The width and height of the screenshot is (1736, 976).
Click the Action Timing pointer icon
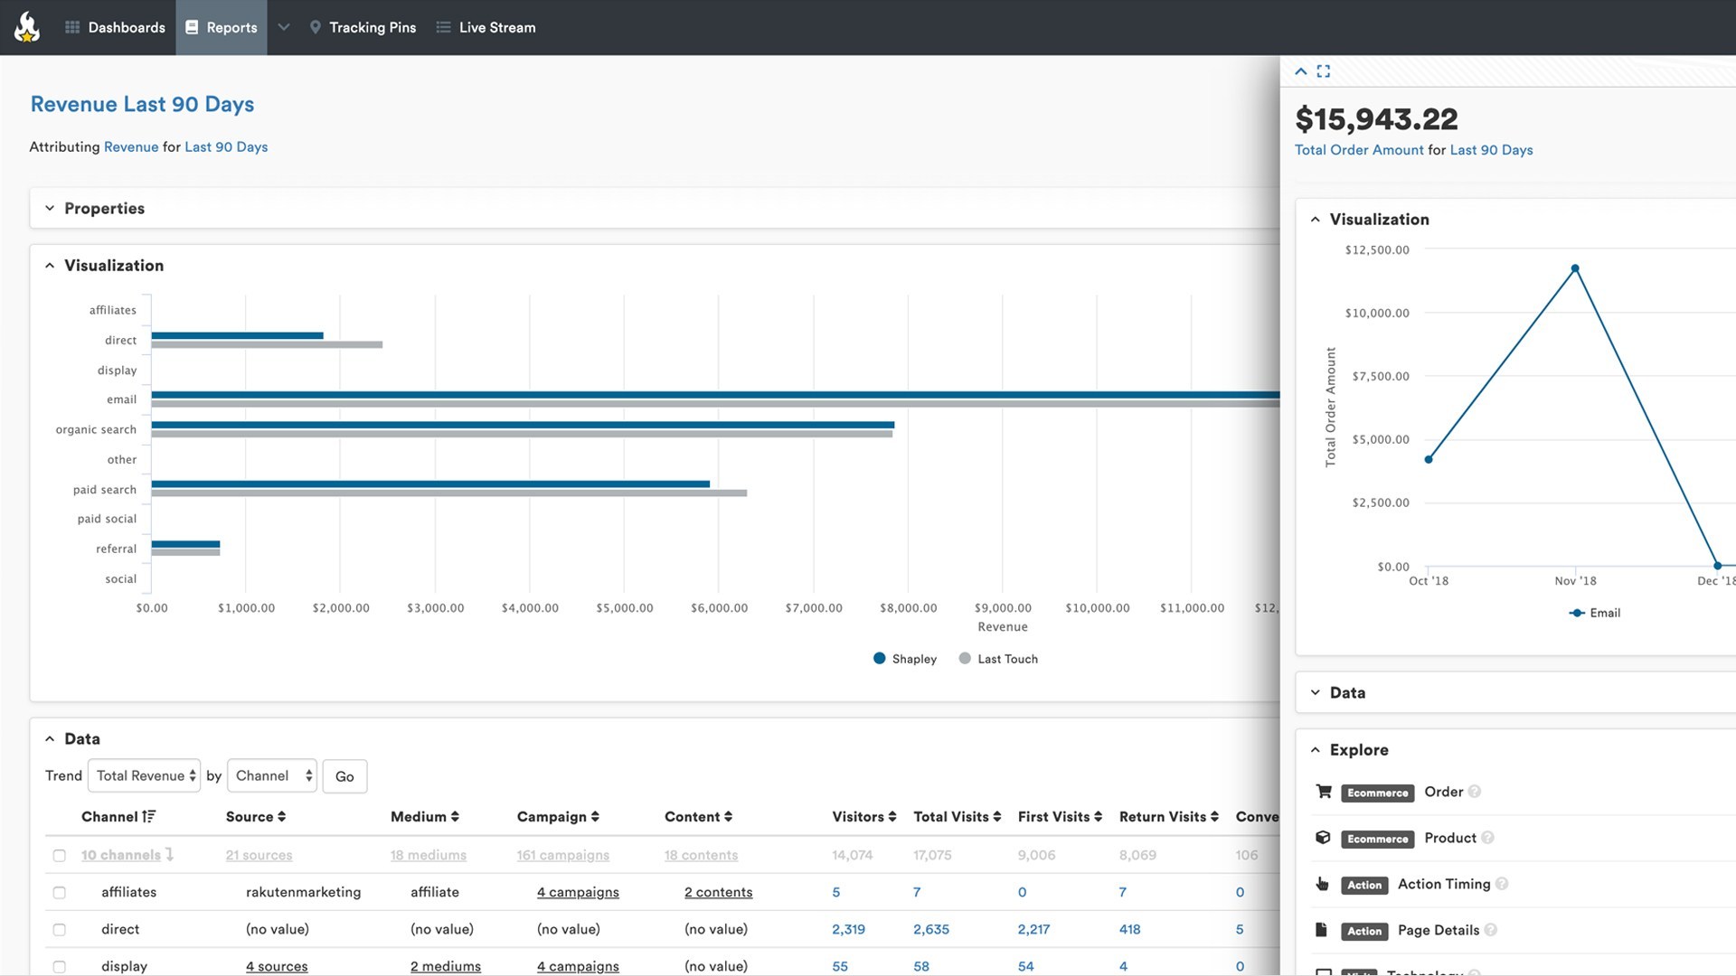pos(1322,884)
